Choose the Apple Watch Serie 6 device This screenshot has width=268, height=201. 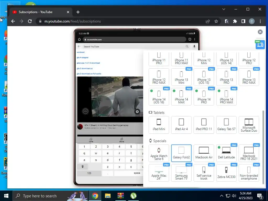click(x=159, y=153)
